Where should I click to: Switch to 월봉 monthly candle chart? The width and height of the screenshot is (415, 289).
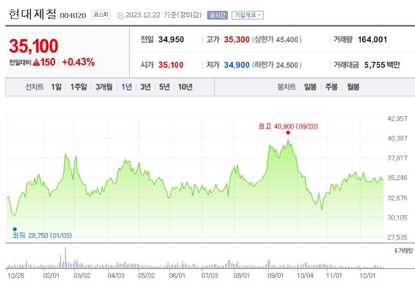tap(353, 87)
